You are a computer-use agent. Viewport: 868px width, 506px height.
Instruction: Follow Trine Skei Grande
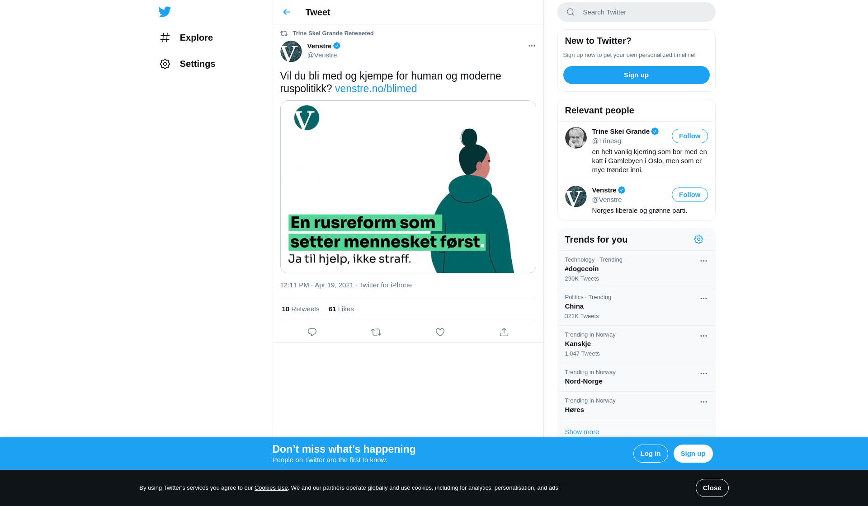pos(689,136)
